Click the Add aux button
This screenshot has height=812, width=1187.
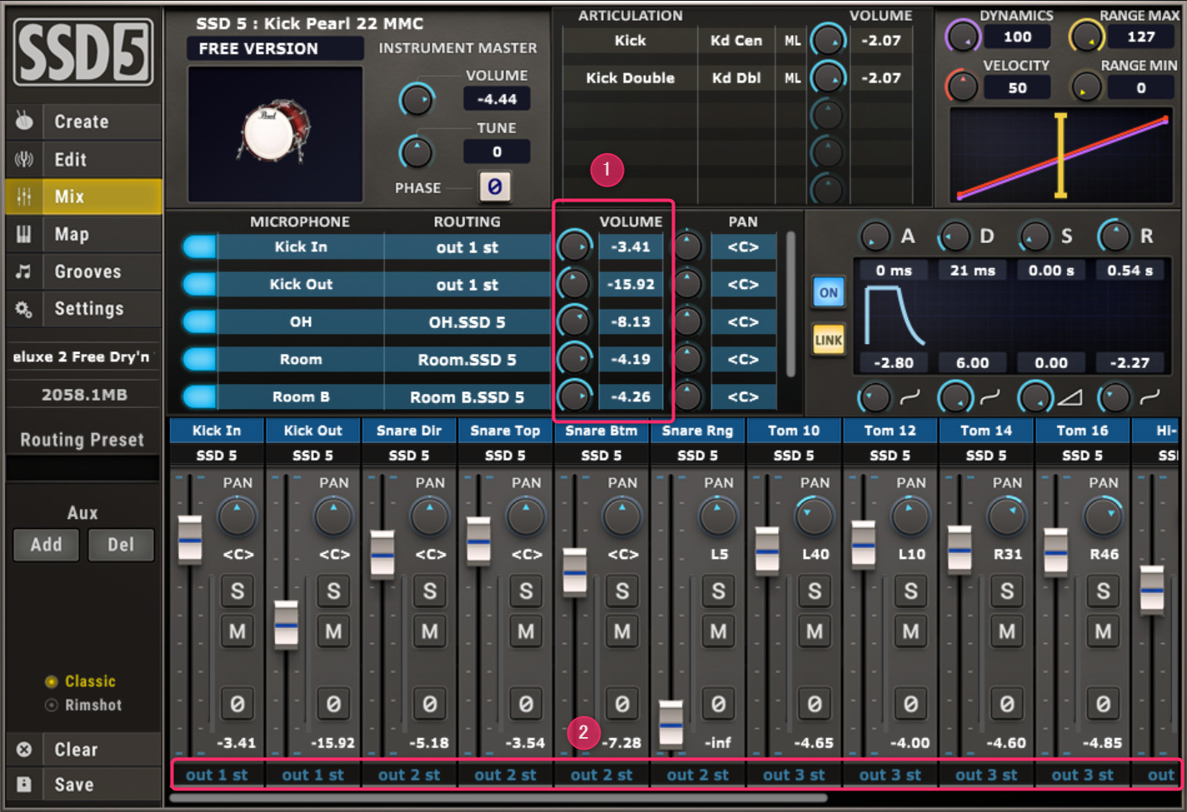(46, 545)
